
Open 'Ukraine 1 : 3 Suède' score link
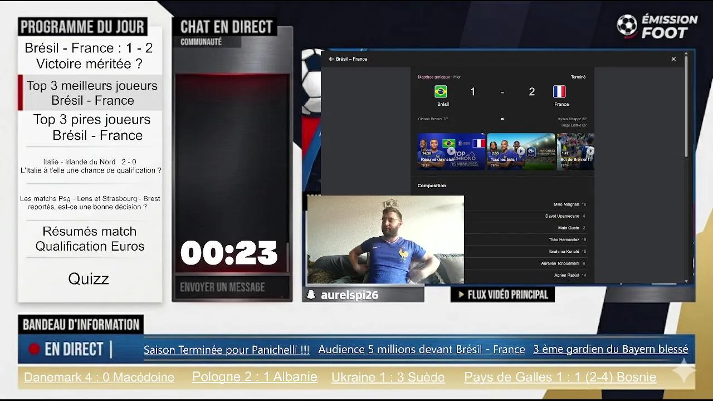point(388,377)
